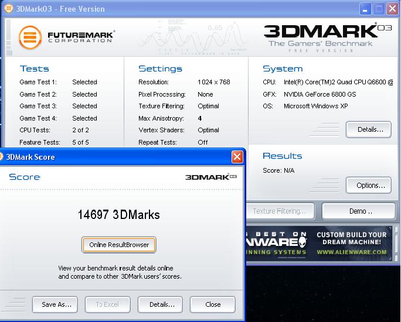Click the View your benchmark result details text
This screenshot has width=401, height=322.
coord(120,272)
